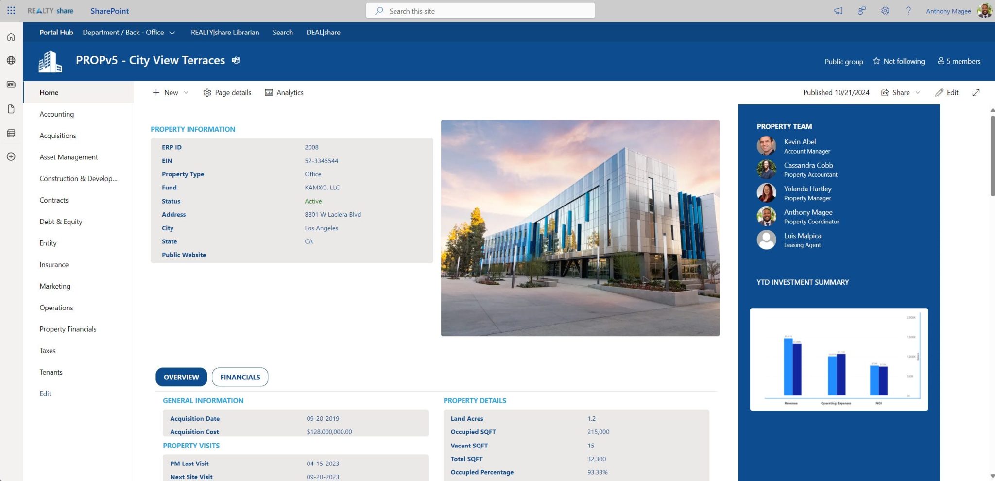Image resolution: width=995 pixels, height=481 pixels.
Task: Expand the New dropdown
Action: [187, 92]
